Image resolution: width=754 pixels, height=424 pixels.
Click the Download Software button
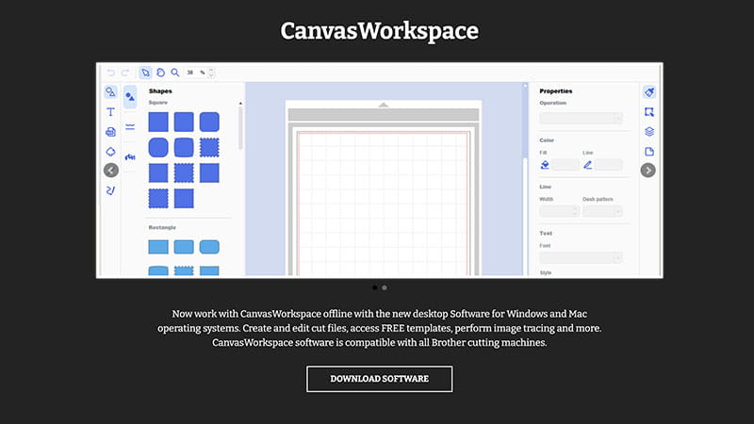click(x=379, y=379)
